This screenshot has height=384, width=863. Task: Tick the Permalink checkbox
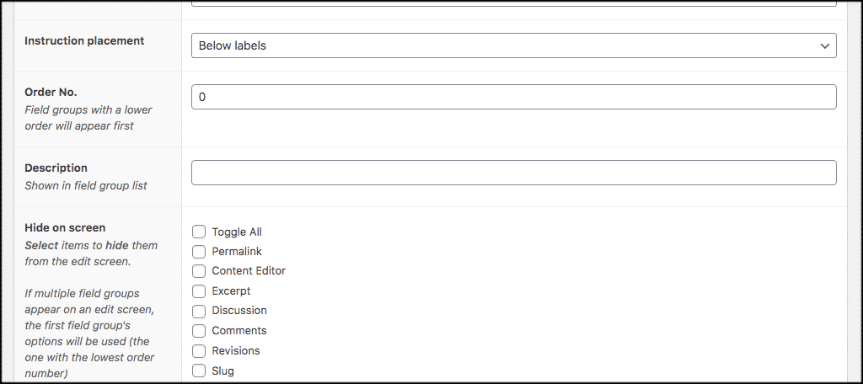tap(199, 252)
